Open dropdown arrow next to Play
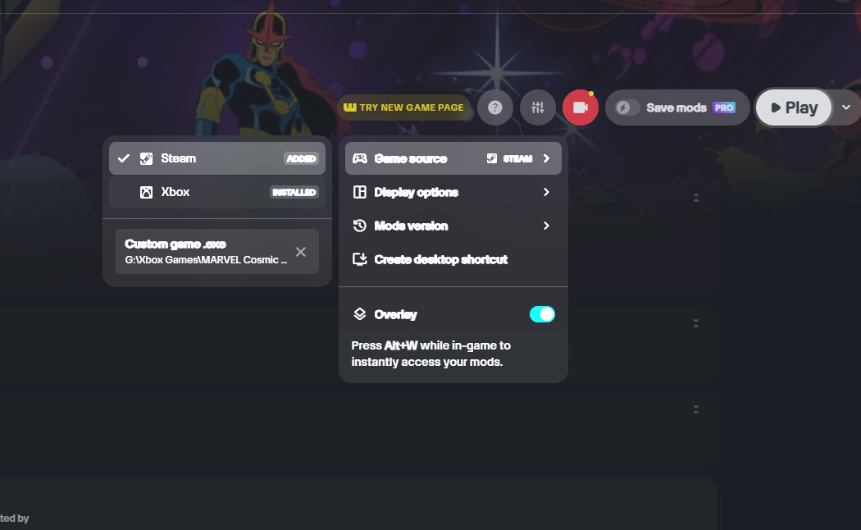Viewport: 861px width, 530px height. pyautogui.click(x=846, y=107)
